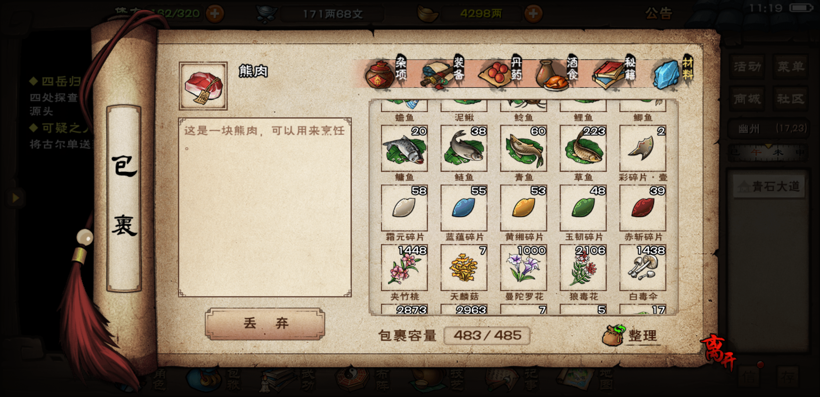Click the red 离开 leave button
This screenshot has width=820, height=397.
coord(719,351)
